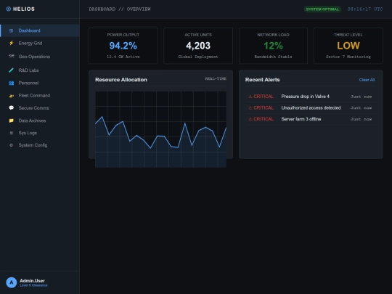Click warning icon on Server farm 3 alert
This screenshot has height=294, width=392.
250,119
